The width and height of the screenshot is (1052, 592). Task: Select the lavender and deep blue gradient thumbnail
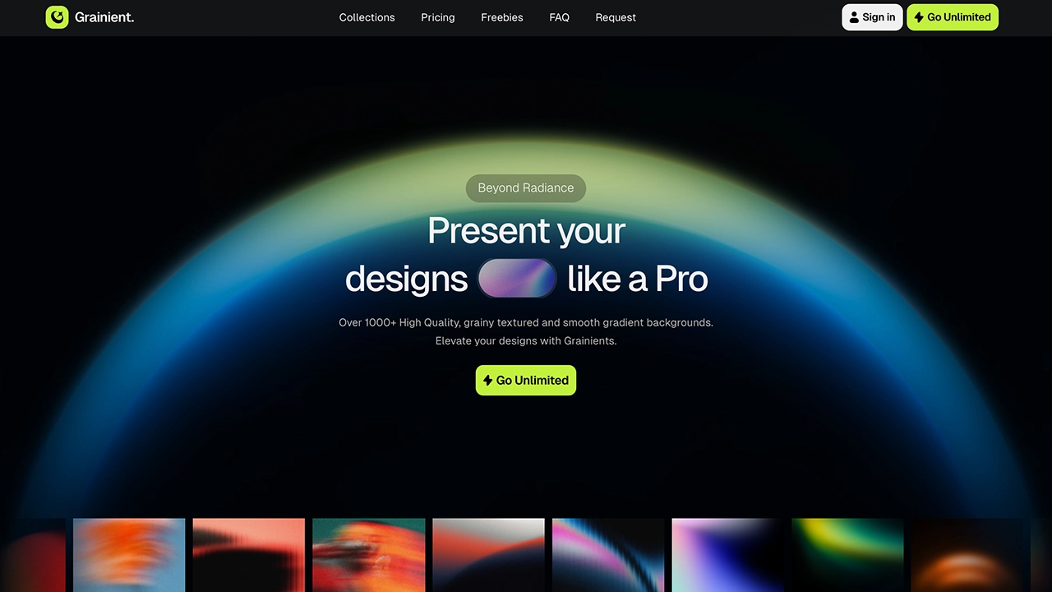(728, 555)
